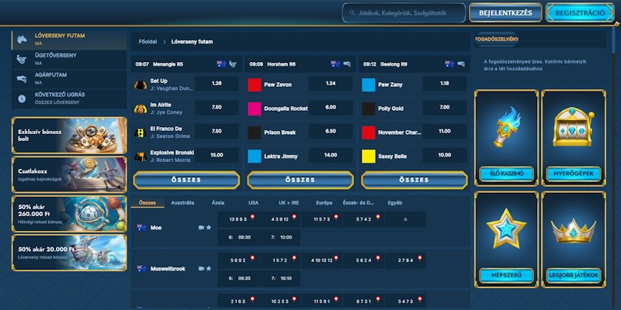Click Set Up jockey silks icon
Image resolution: width=621 pixels, height=310 pixels.
tap(141, 84)
